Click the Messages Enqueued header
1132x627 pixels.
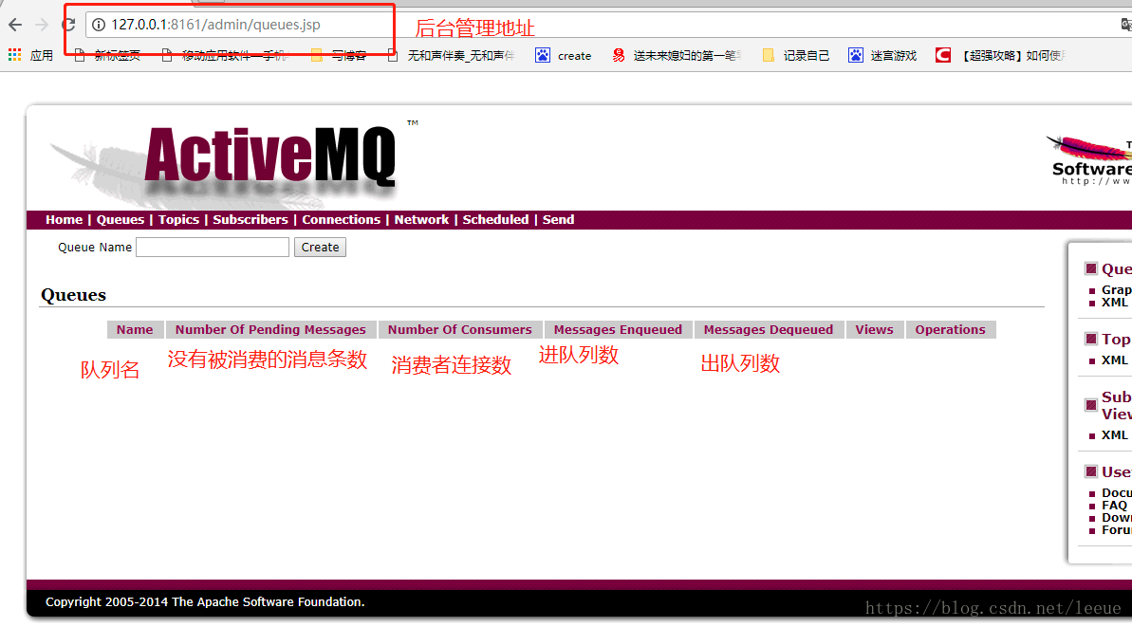[618, 330]
